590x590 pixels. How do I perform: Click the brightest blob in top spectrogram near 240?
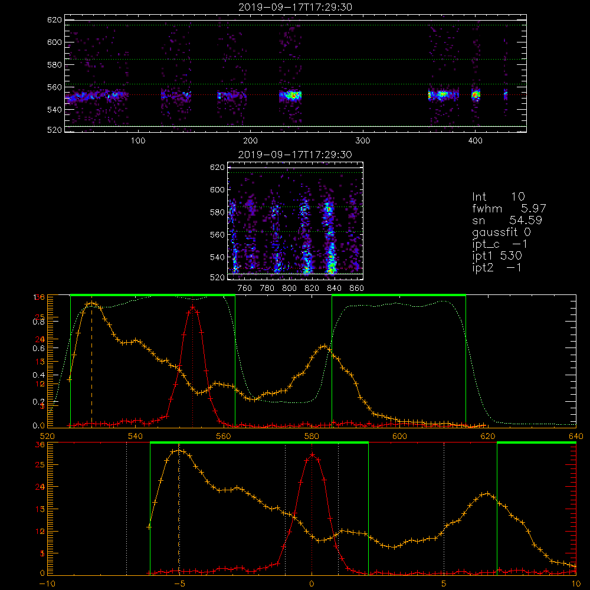[292, 95]
